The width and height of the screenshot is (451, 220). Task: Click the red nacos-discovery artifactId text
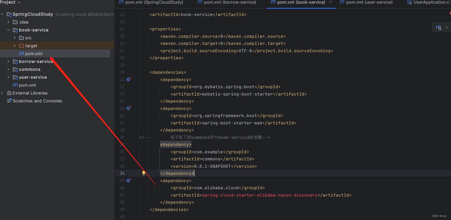(x=260, y=195)
